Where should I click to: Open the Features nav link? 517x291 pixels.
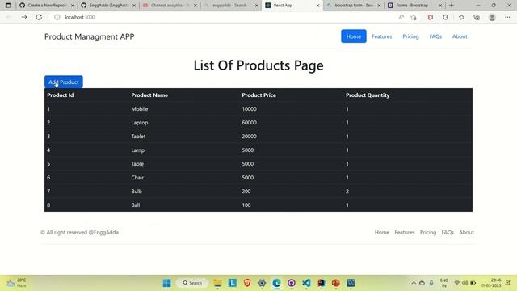[381, 36]
